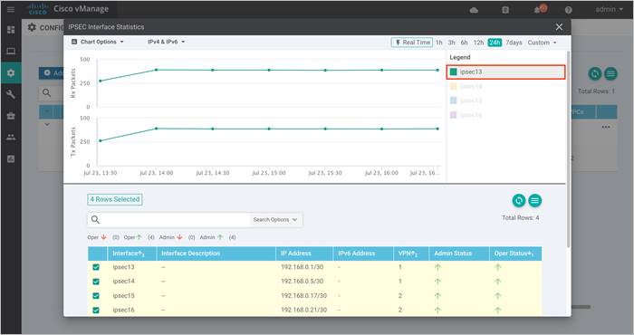Viewport: 634px width, 335px height.
Task: Click the 4 Rows Selected button
Action: (x=115, y=199)
